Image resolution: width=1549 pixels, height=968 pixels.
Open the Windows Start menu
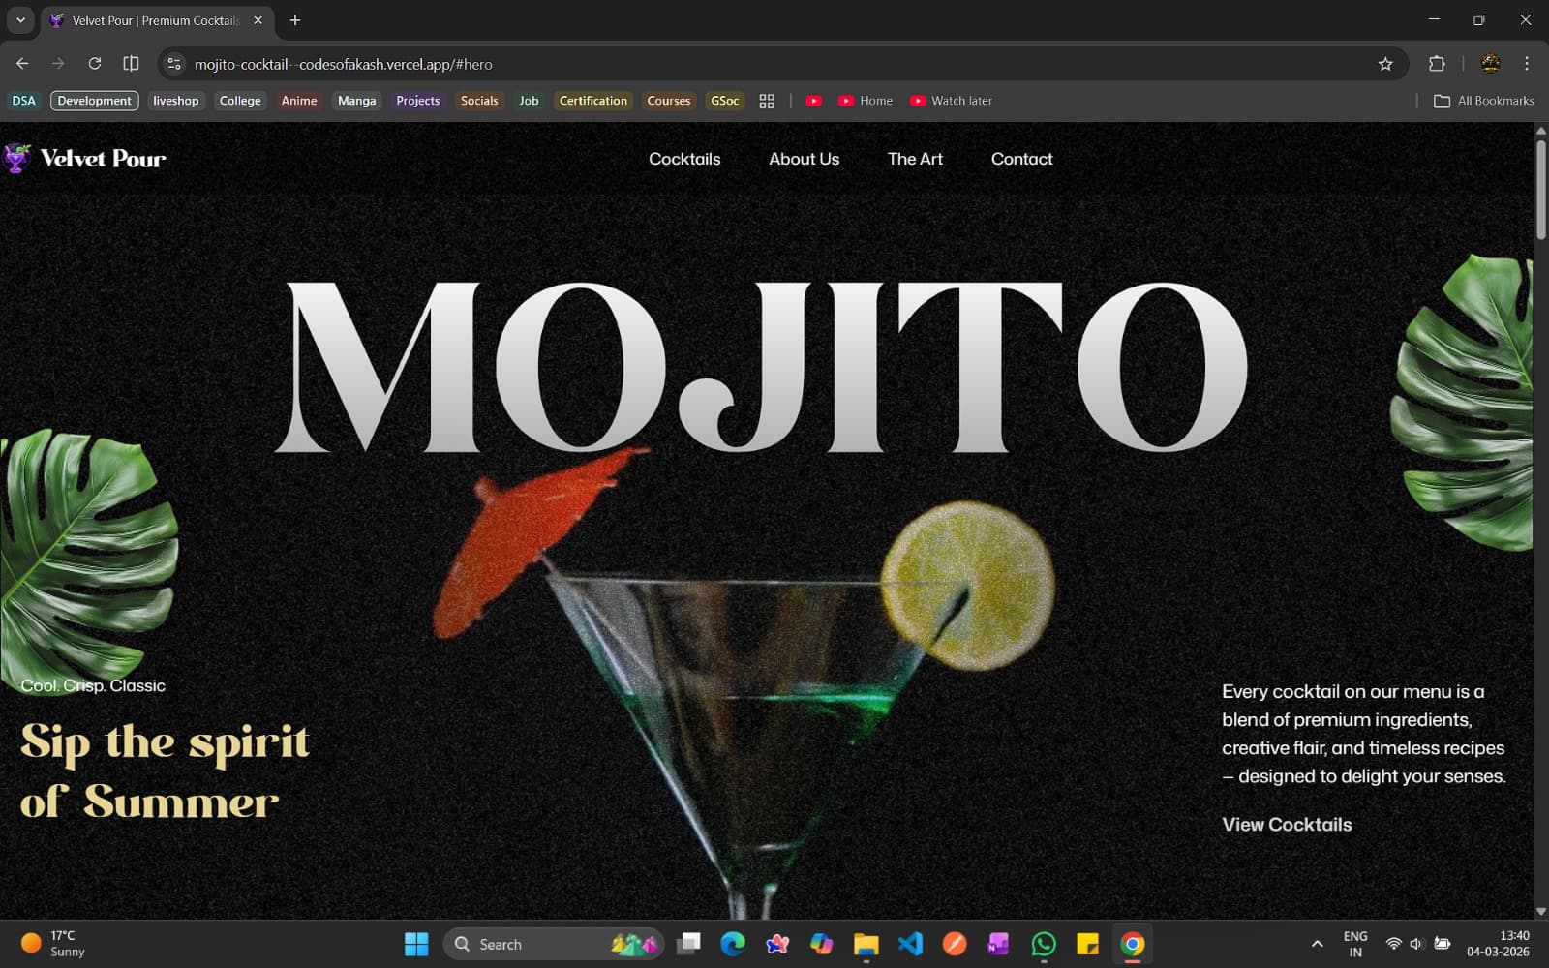(416, 944)
